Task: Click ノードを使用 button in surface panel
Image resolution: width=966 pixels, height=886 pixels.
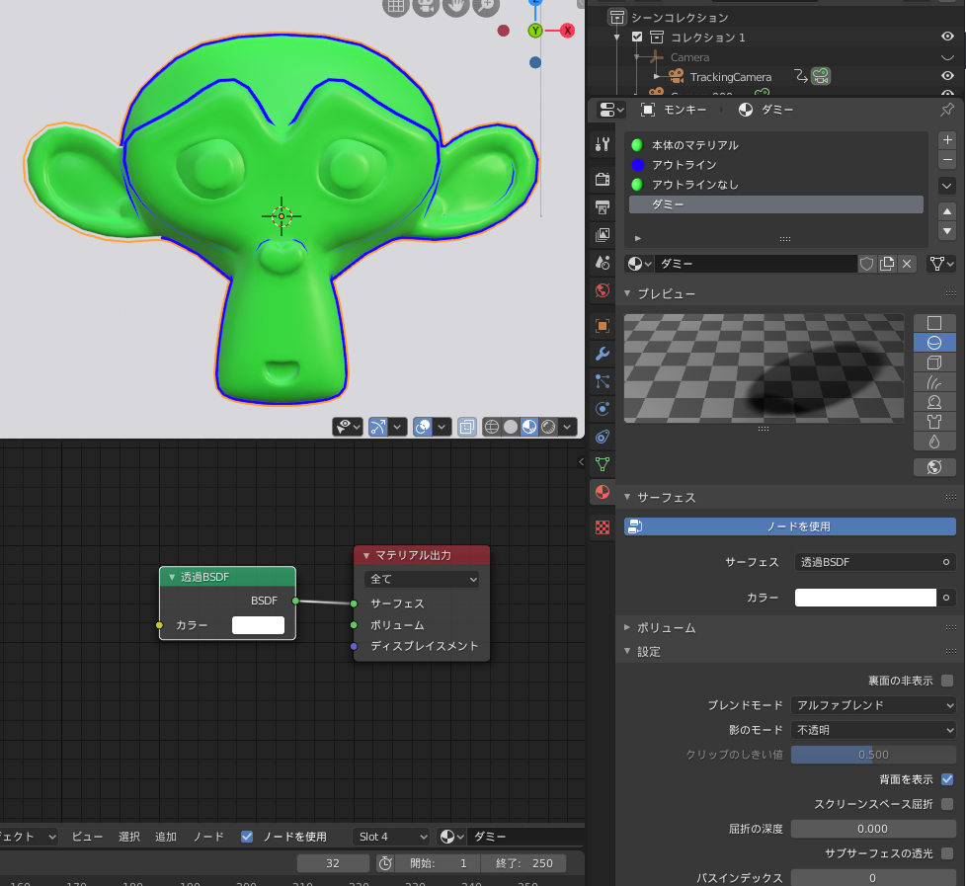Action: click(790, 526)
